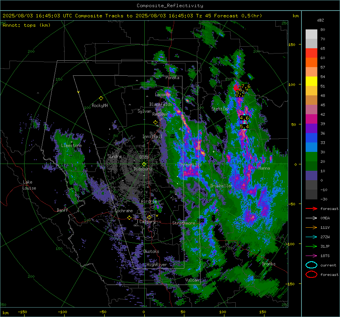Click the green 31JP arrow in legend
Viewport: 340px width, 317px height.
[x=311, y=246]
